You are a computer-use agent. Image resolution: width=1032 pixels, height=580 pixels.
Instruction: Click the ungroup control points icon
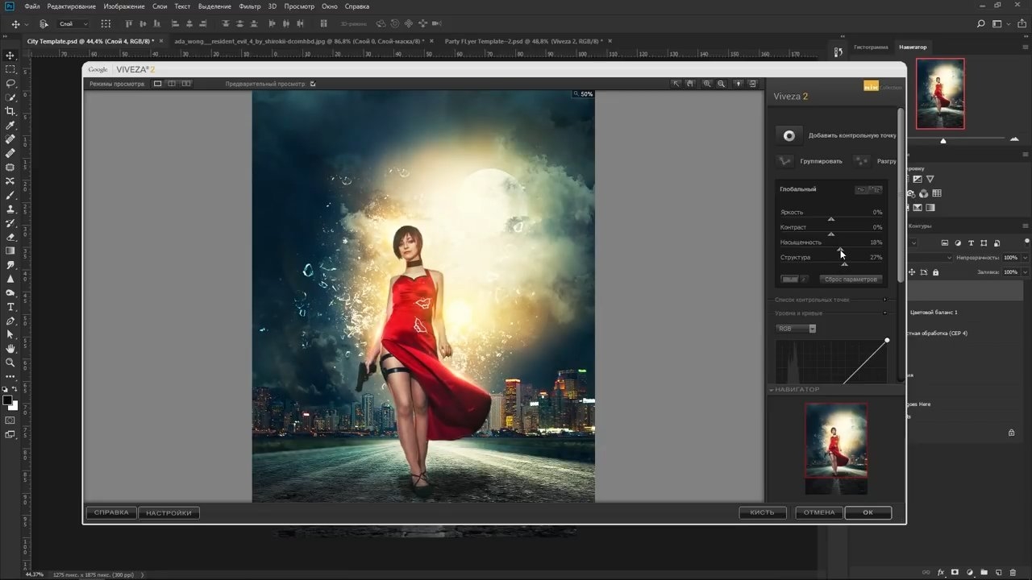pos(862,161)
